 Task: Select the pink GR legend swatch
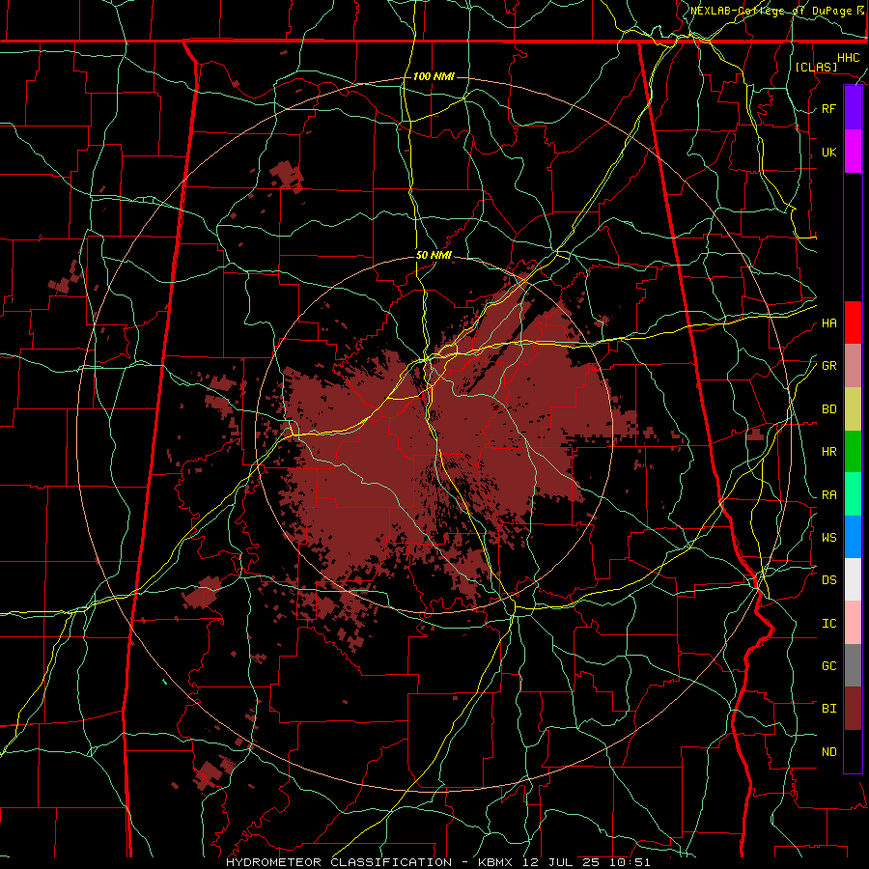click(853, 366)
